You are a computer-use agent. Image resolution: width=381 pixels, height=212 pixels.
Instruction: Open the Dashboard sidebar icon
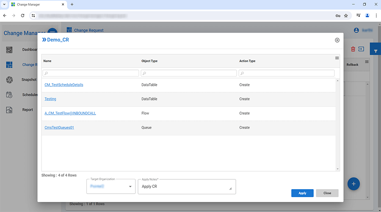pos(9,50)
